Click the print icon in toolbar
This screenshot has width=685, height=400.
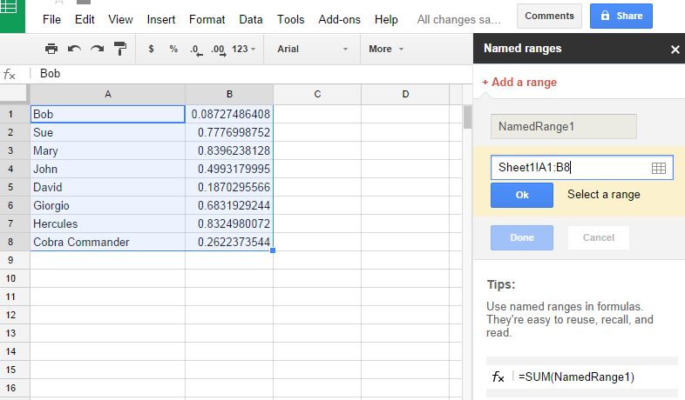coord(51,49)
